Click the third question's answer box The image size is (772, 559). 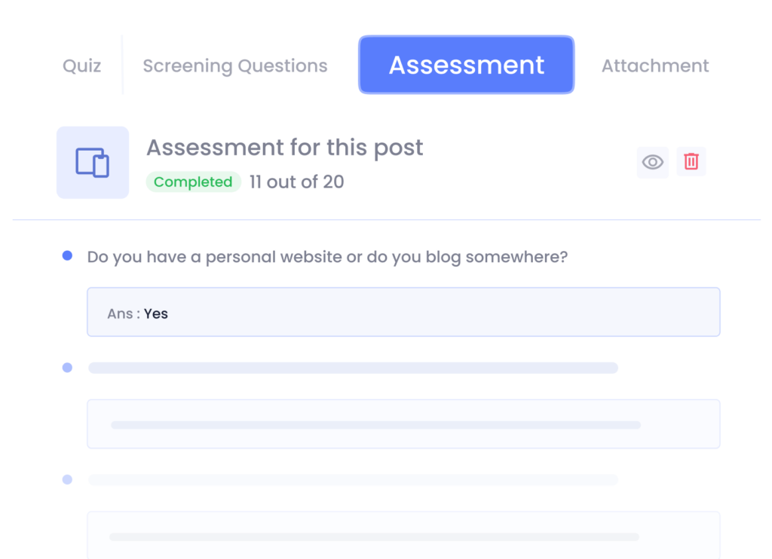coord(403,535)
